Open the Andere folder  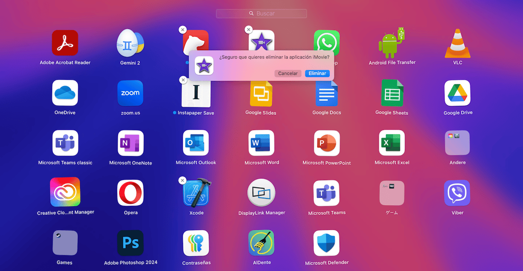pyautogui.click(x=457, y=143)
